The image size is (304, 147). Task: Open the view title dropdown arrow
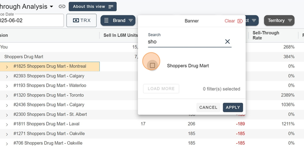pos(51,7)
